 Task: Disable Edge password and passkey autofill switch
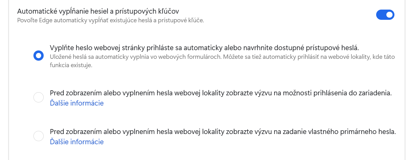click(385, 15)
